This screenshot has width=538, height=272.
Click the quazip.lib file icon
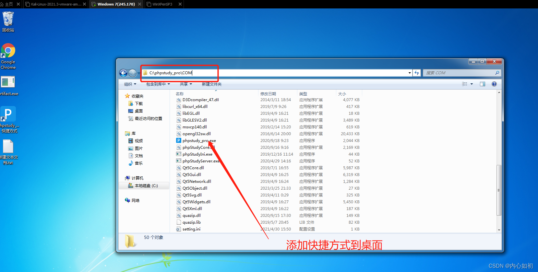[179, 222]
